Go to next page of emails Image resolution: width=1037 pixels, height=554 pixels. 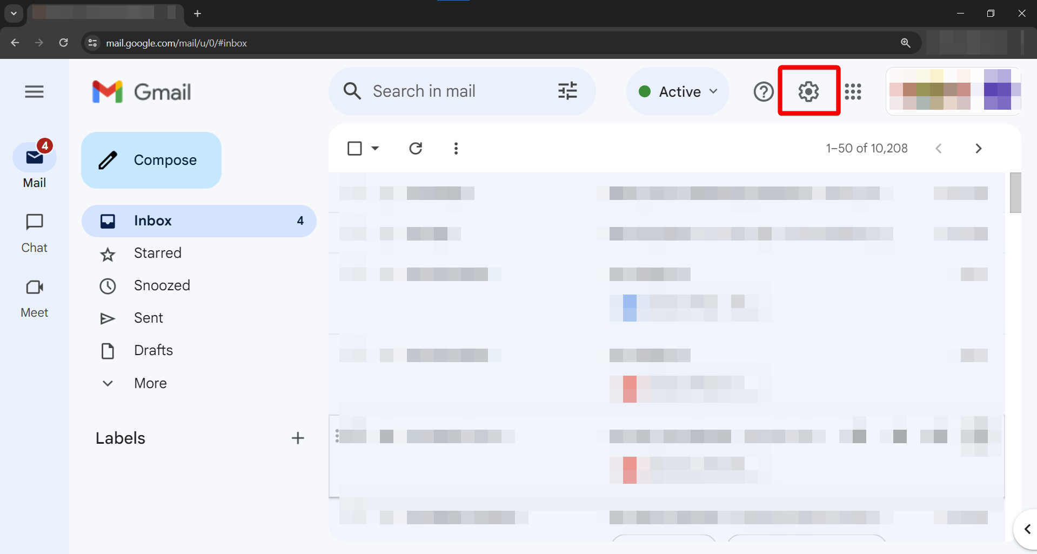[x=978, y=148]
